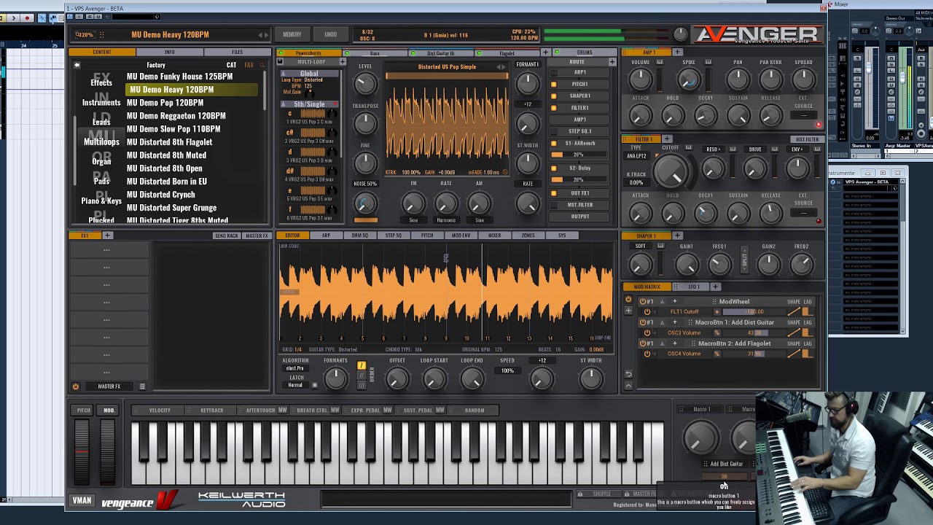Screen dimensions: 933x525
Task: Toggle ARP1 route enable box
Action: click(x=554, y=73)
